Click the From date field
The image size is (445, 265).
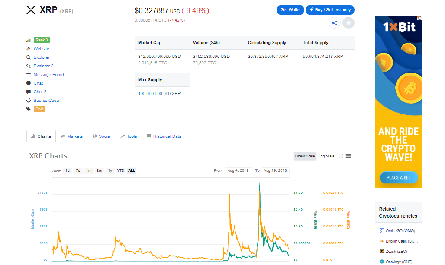coord(238,171)
